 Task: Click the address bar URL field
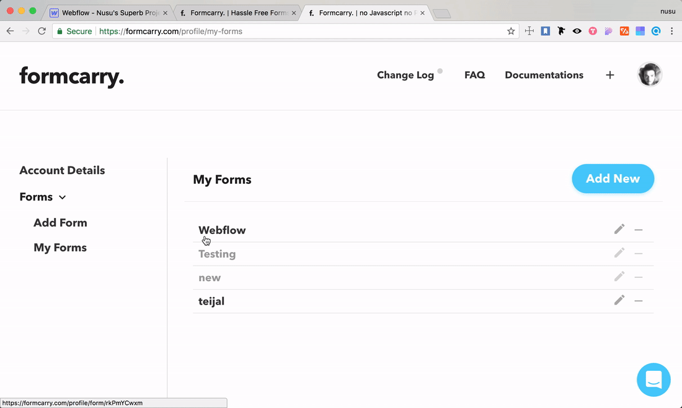point(285,32)
